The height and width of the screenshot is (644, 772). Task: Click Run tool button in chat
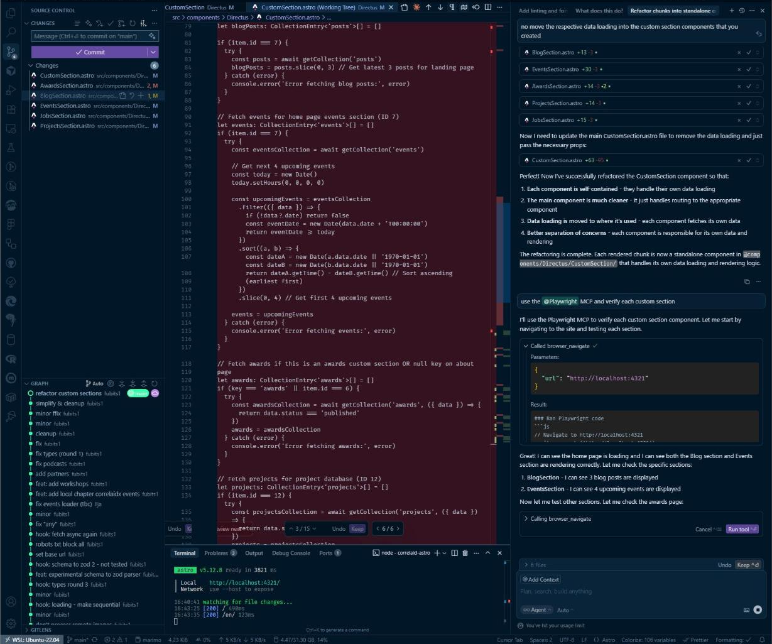pos(742,529)
